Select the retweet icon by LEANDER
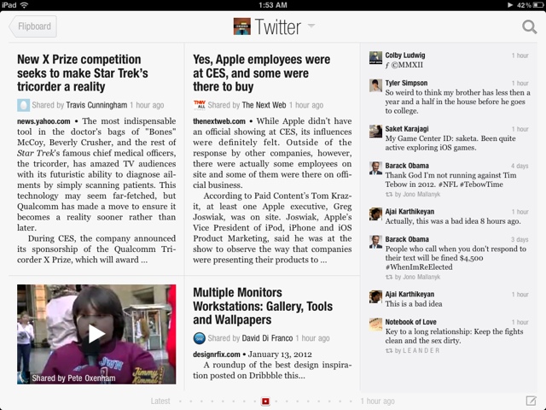The width and height of the screenshot is (546, 410). [389, 351]
